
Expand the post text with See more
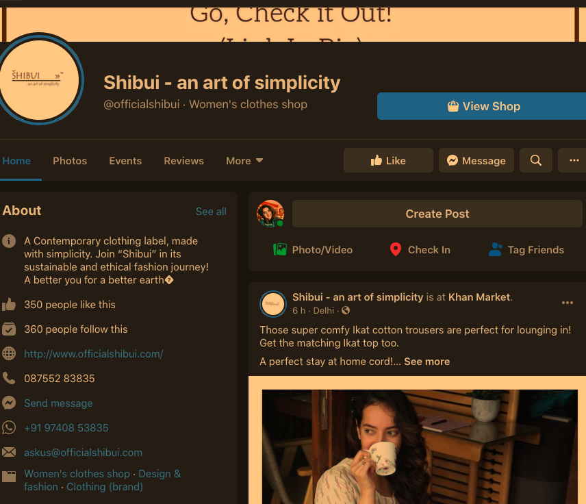coord(426,362)
